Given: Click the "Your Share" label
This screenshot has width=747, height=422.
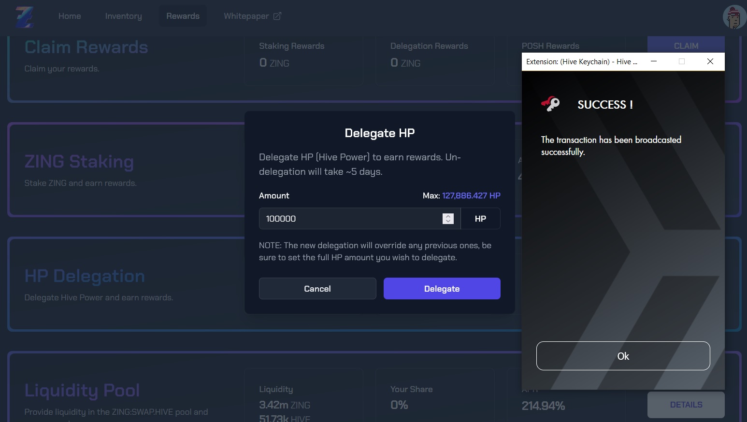Looking at the screenshot, I should click(412, 389).
